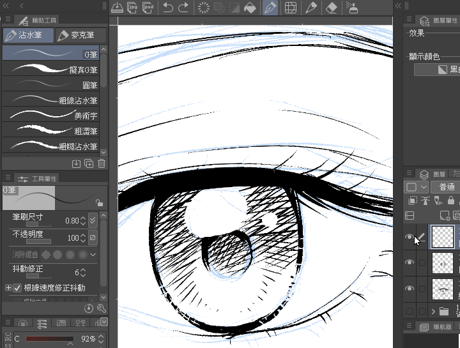Open blending mode 普通 dropdown

tap(445, 186)
